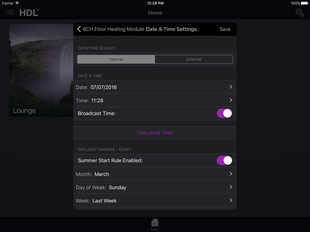Viewport: 310px width, 232px height.
Task: Tap the DATE/TIME SOURCE header
Action: [97, 48]
